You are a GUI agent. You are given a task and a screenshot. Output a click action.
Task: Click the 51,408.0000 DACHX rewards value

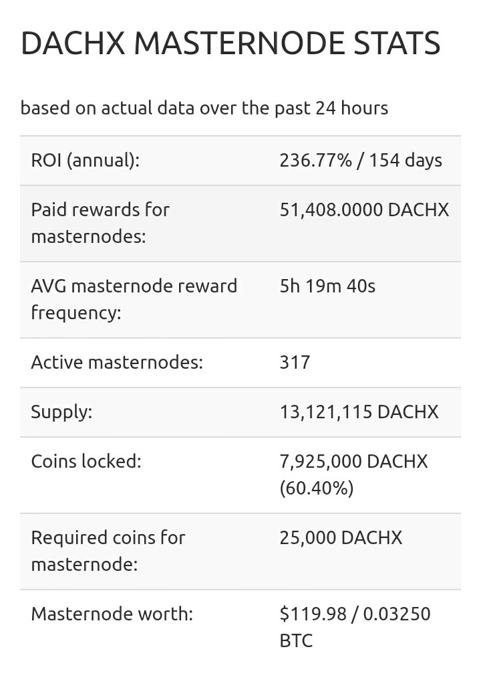pyautogui.click(x=364, y=210)
